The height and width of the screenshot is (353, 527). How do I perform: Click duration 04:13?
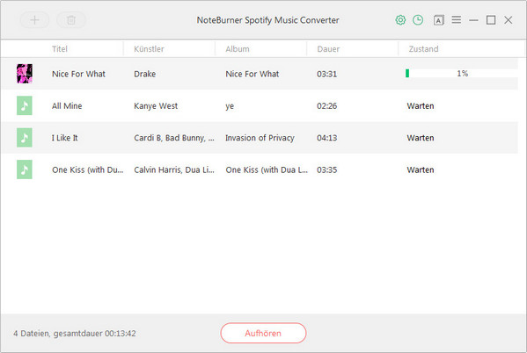click(326, 138)
